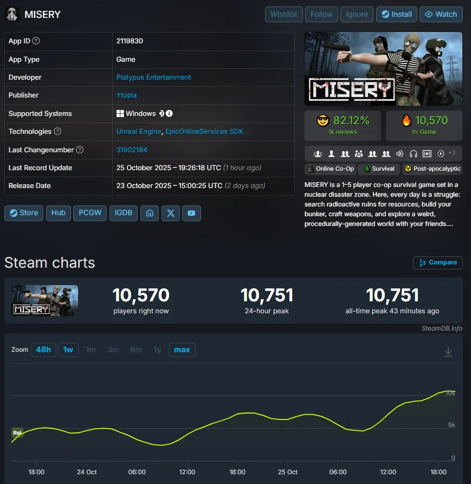The height and width of the screenshot is (484, 471).
Task: Click the '1k reviews' label
Action: click(343, 132)
